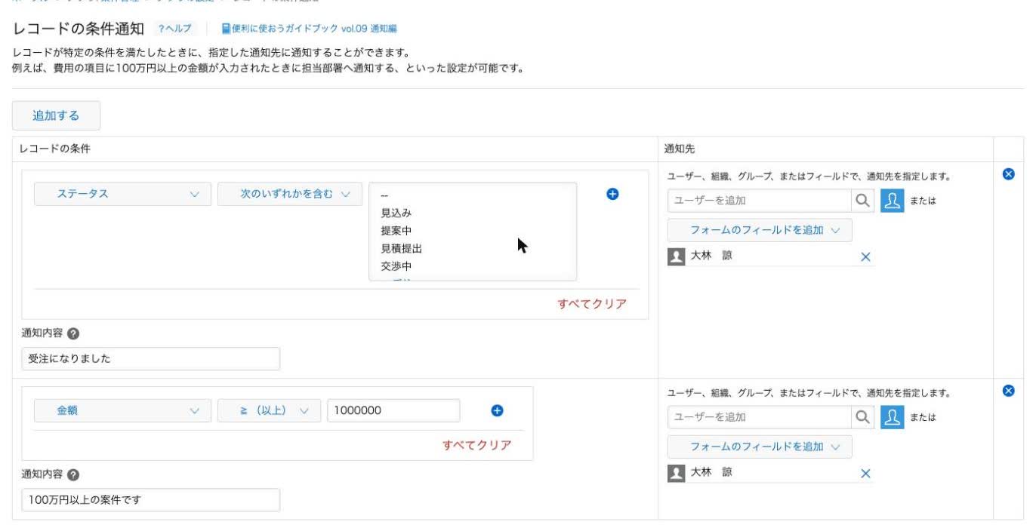This screenshot has width=1036, height=528.
Task: Open the 便利に使おうガイドブック vol.09 通知編 link
Action: pos(309,29)
